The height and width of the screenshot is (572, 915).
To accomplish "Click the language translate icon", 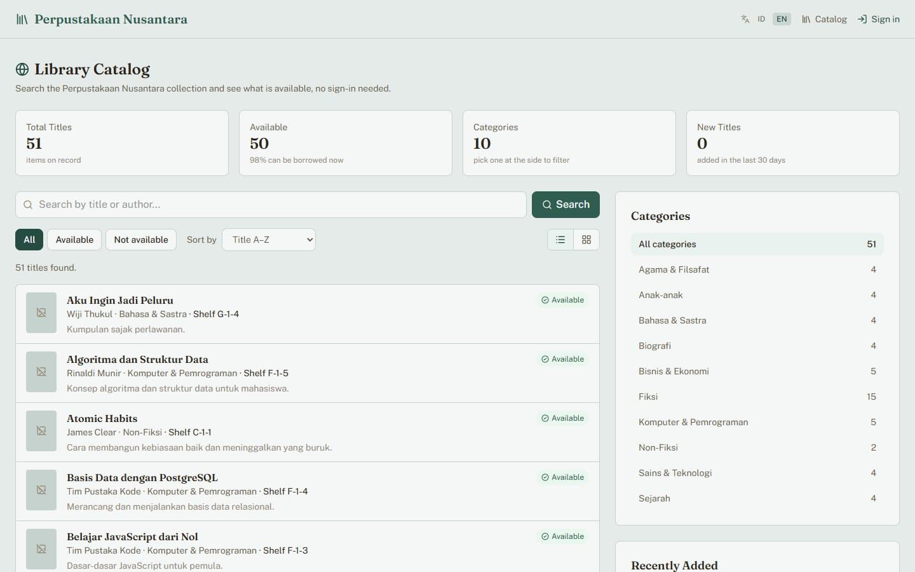I will [x=745, y=19].
